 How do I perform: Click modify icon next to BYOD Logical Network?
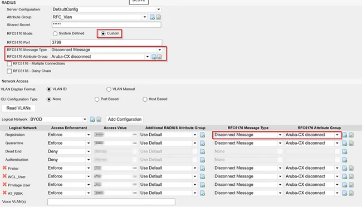99,119
